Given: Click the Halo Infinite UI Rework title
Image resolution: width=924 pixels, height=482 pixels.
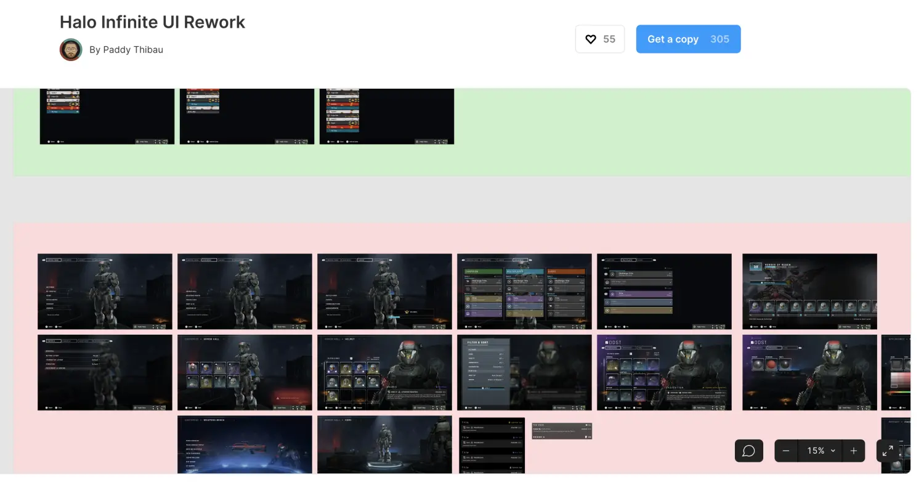Looking at the screenshot, I should click(x=152, y=22).
